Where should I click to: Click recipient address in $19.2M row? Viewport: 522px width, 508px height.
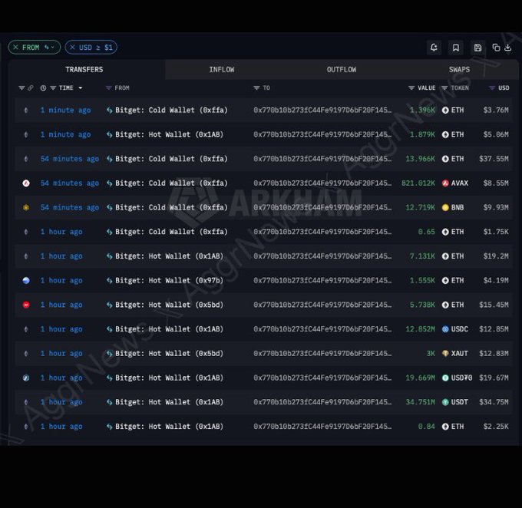[322, 256]
